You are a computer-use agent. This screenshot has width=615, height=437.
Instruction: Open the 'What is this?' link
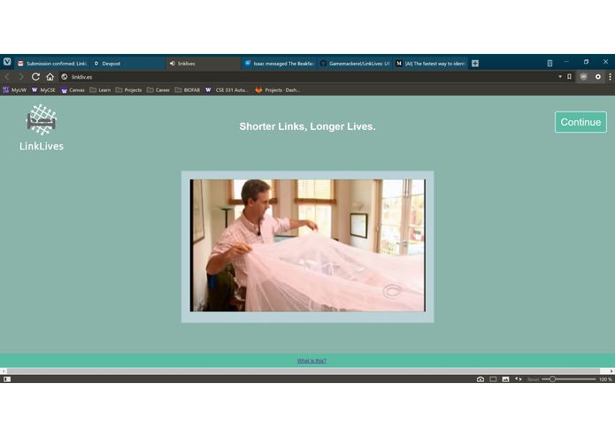pyautogui.click(x=311, y=361)
